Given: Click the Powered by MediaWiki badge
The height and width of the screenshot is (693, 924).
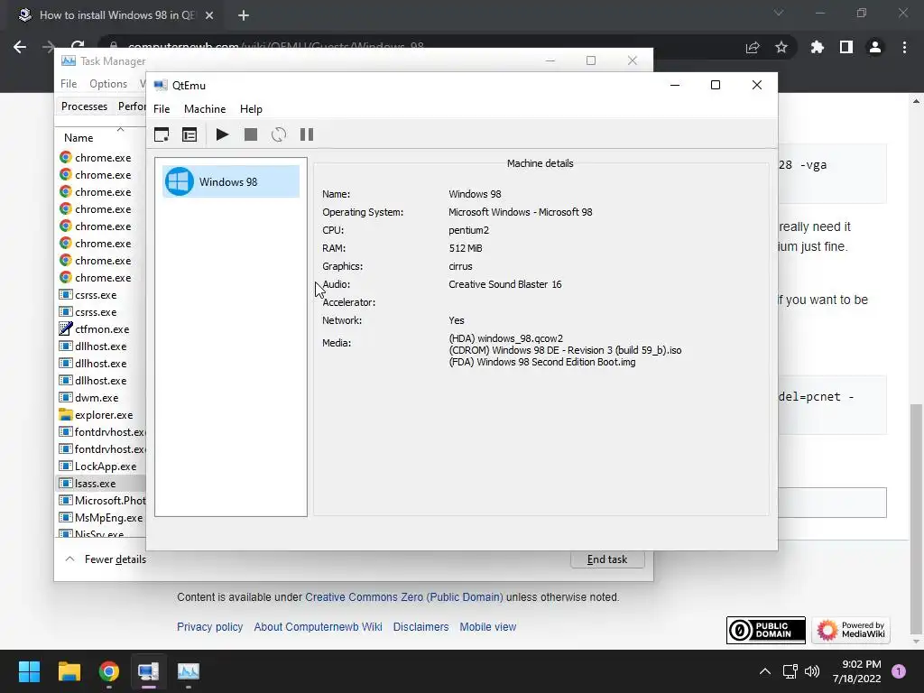Looking at the screenshot, I should [x=850, y=630].
